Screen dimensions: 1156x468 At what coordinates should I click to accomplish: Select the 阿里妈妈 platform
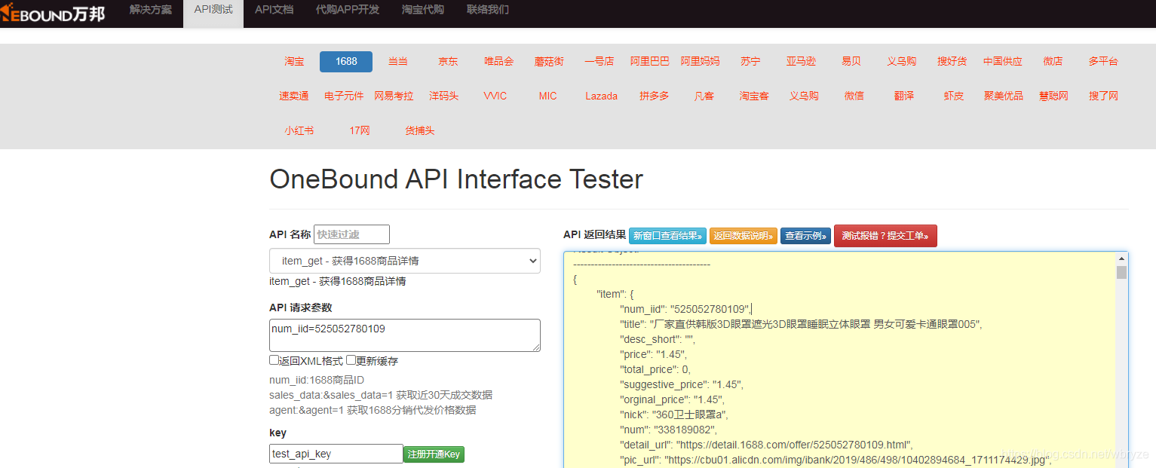pos(701,62)
